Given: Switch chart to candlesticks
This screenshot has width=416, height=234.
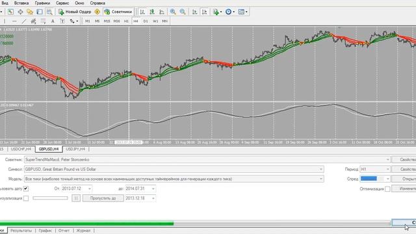Looking at the screenshot, I should [152, 12].
